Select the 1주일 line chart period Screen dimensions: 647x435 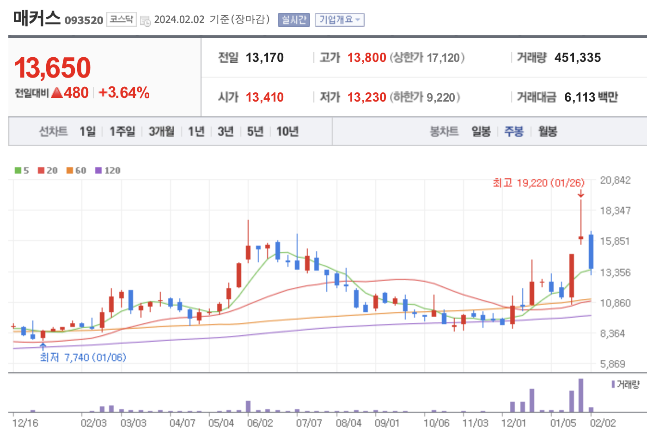(x=122, y=132)
